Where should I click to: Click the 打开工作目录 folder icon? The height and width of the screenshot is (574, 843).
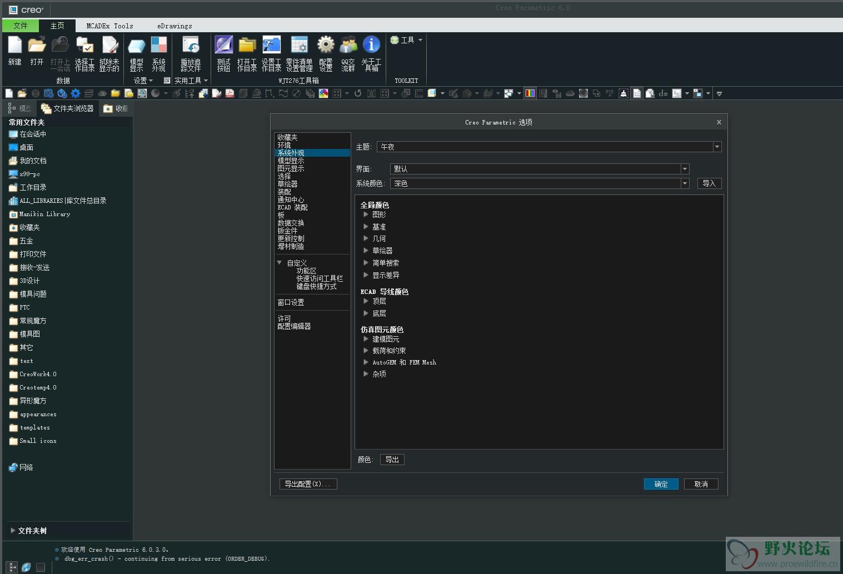(x=247, y=45)
